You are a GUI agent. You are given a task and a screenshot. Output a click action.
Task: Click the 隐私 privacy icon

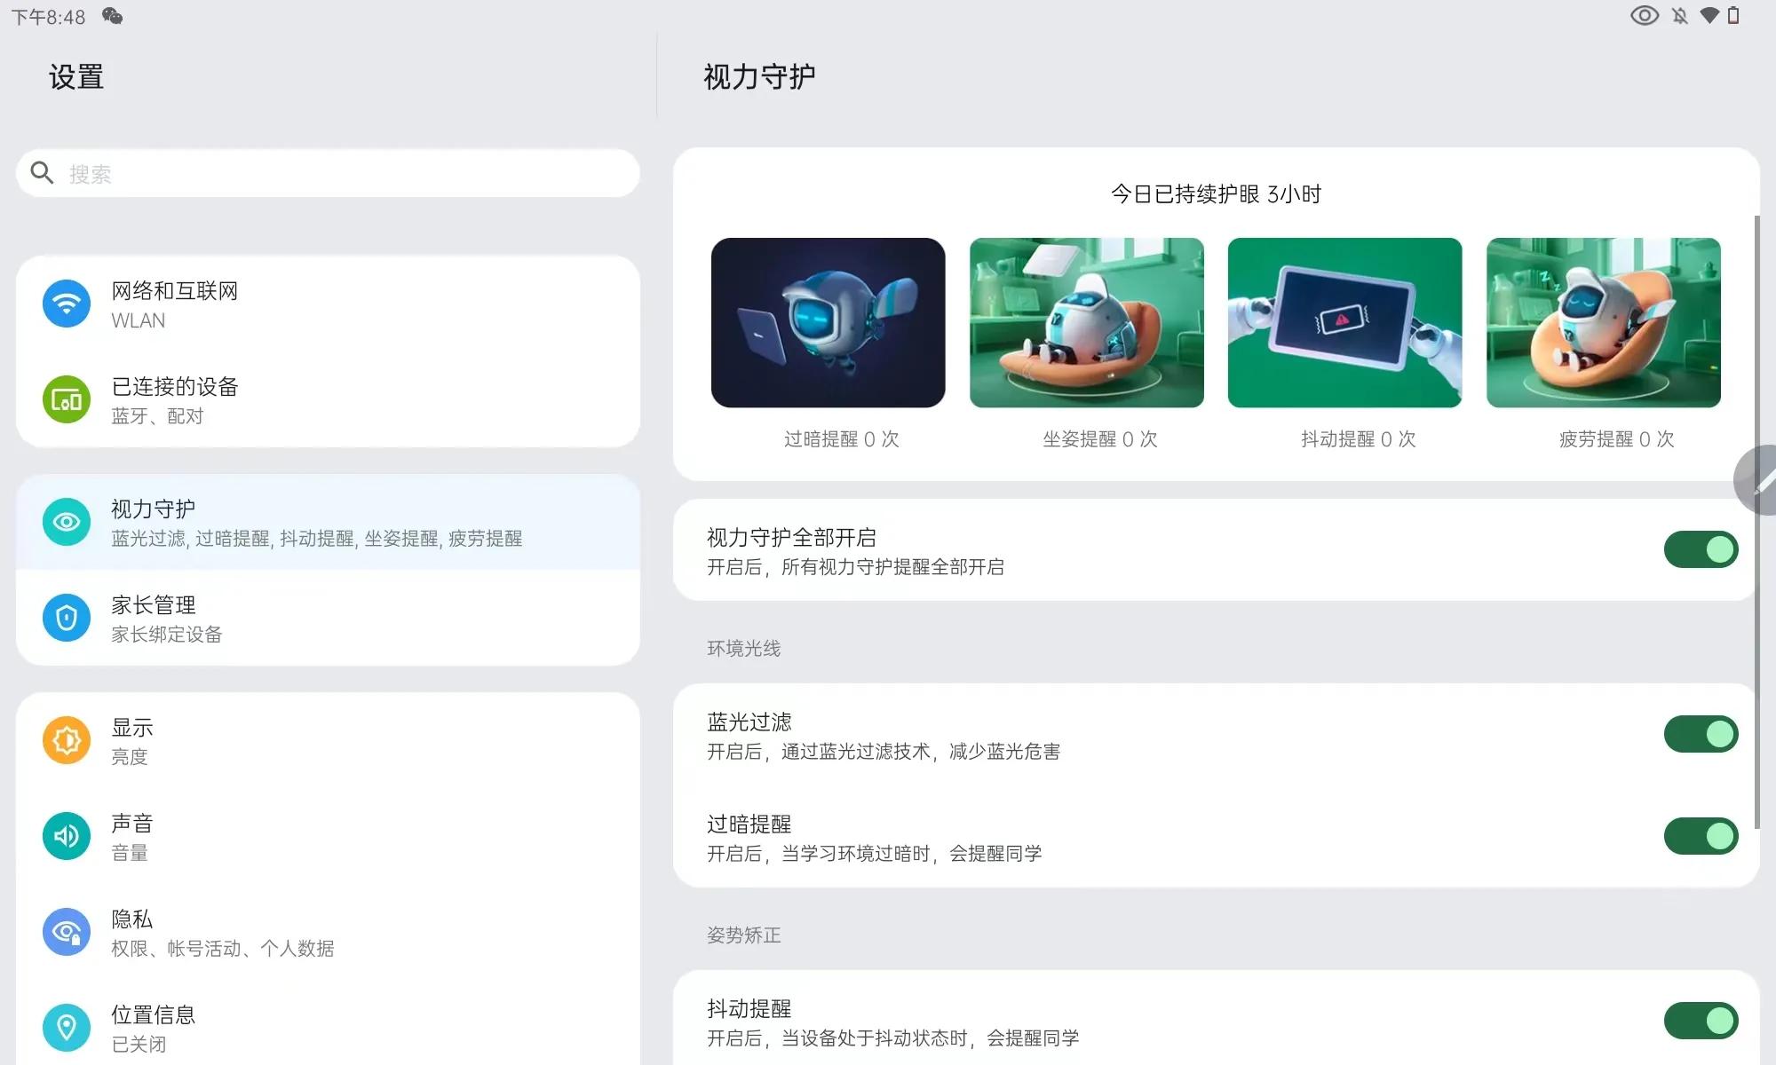[x=67, y=932]
